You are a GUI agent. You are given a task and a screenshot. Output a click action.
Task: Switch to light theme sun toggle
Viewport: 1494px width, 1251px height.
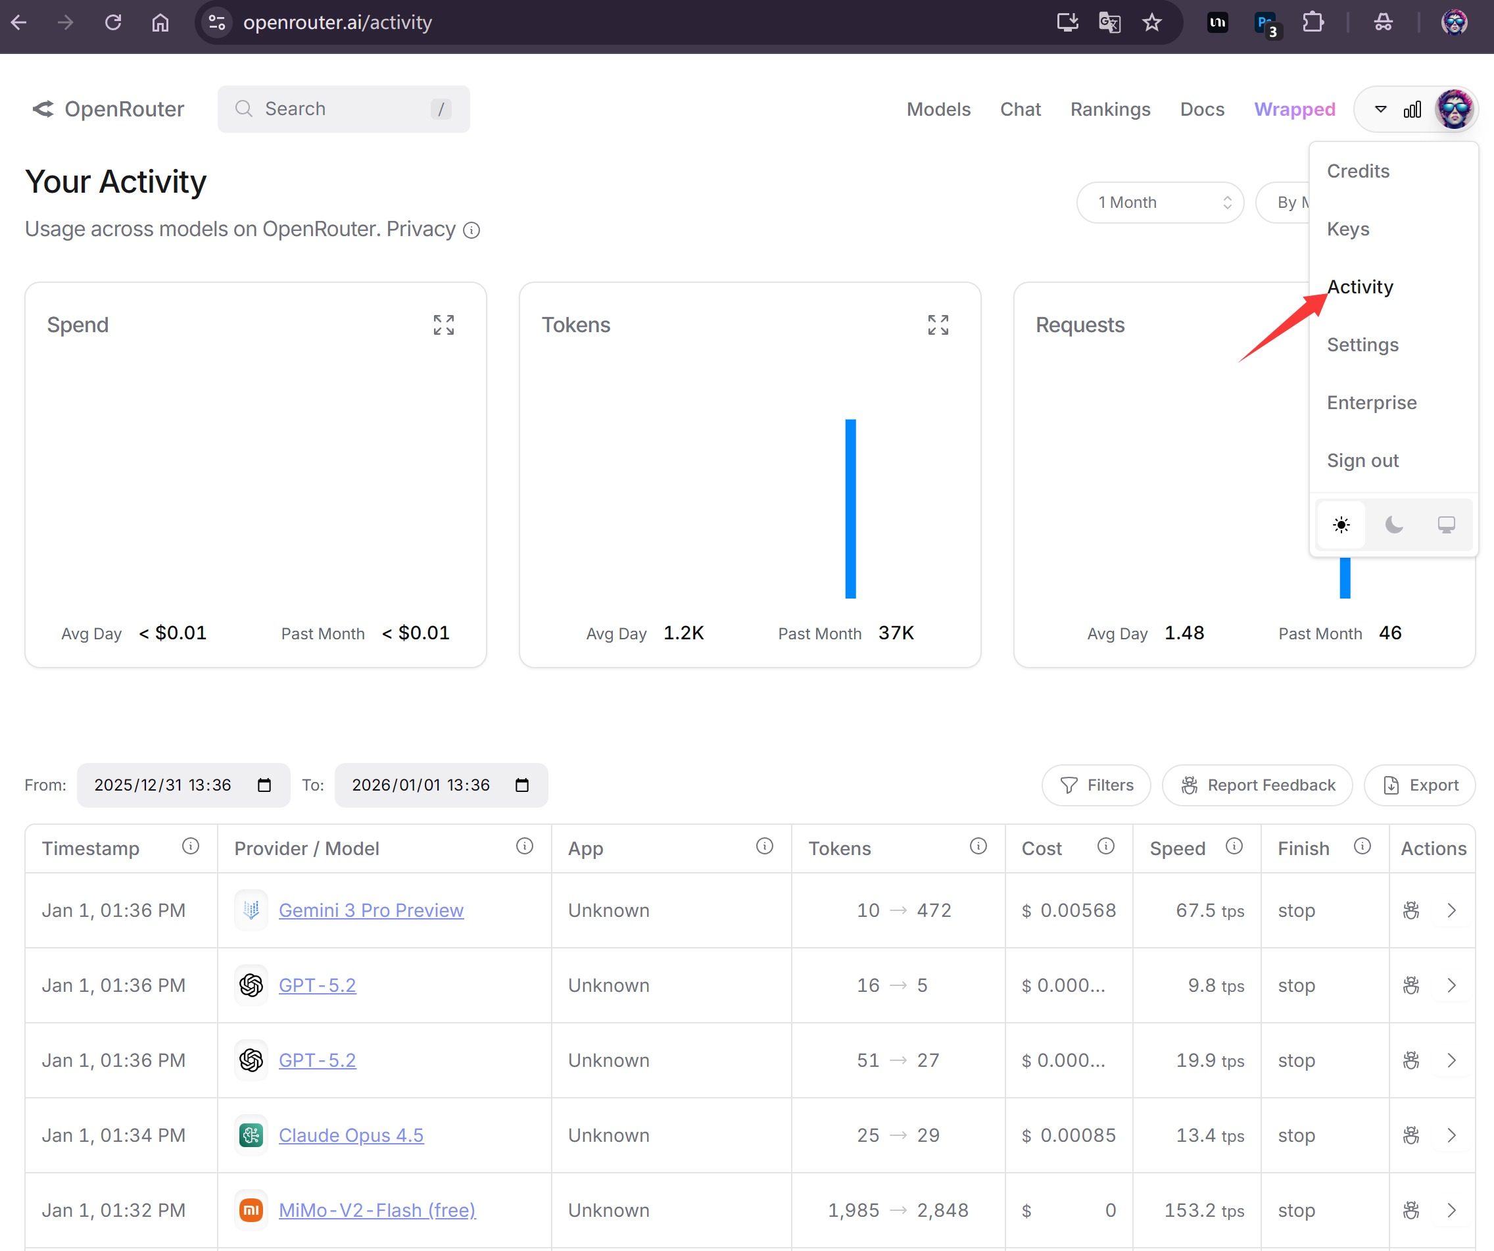tap(1341, 525)
